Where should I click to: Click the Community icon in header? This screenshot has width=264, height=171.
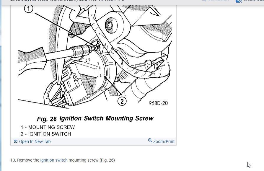203,1
